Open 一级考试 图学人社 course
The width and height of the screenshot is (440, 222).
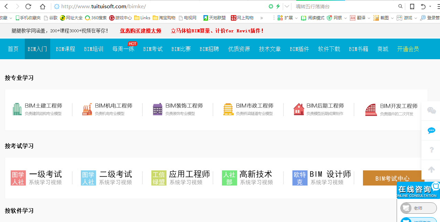[36, 178]
